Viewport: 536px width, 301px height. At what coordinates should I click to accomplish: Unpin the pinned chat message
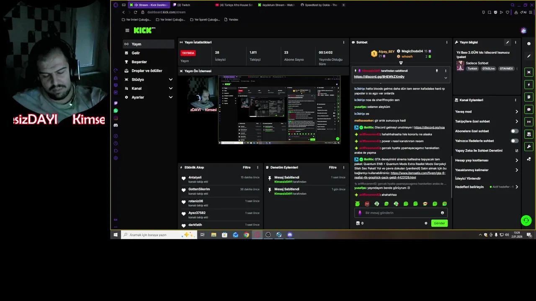437,71
